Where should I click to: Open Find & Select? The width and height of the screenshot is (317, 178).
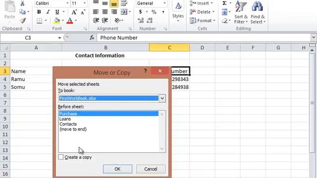258,12
